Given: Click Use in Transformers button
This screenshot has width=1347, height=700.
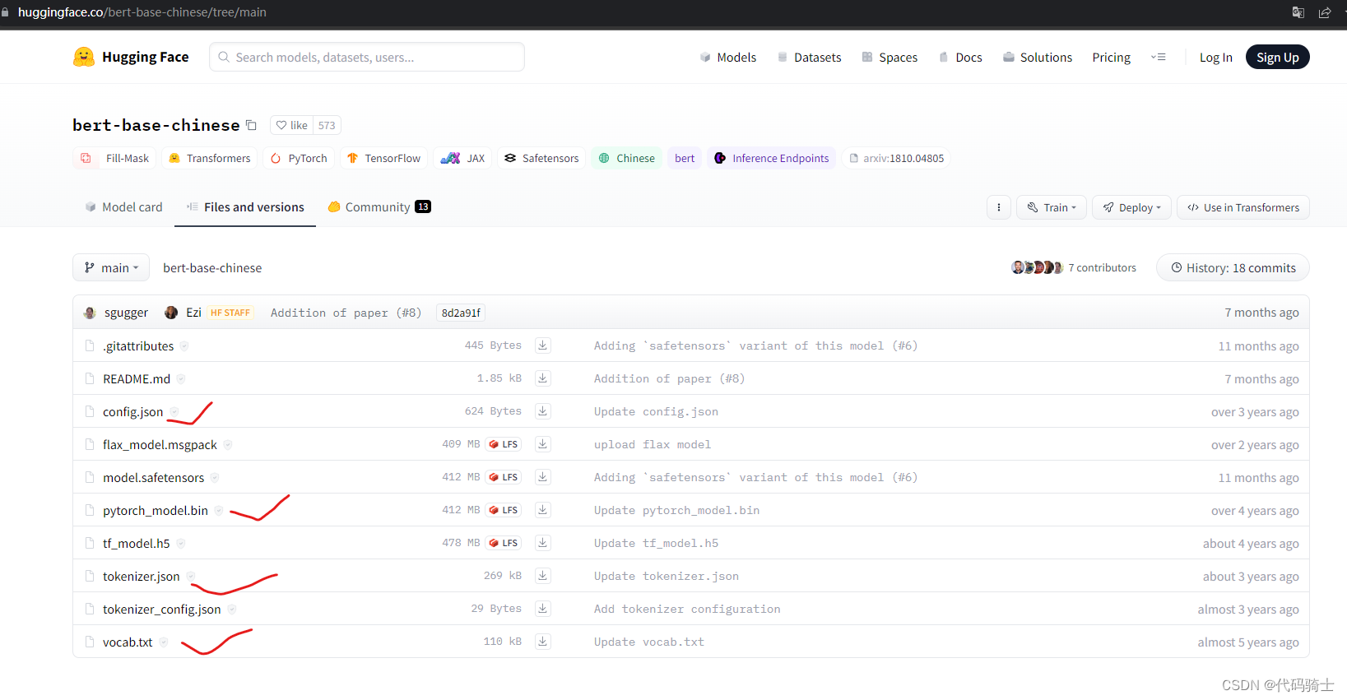Looking at the screenshot, I should 1242,207.
